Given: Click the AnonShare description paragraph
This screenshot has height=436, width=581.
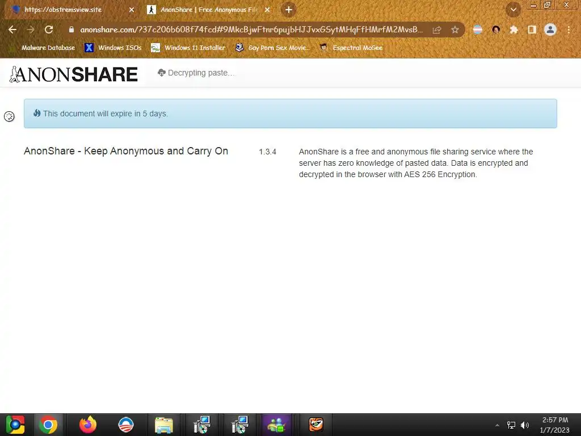Looking at the screenshot, I should click(x=416, y=163).
